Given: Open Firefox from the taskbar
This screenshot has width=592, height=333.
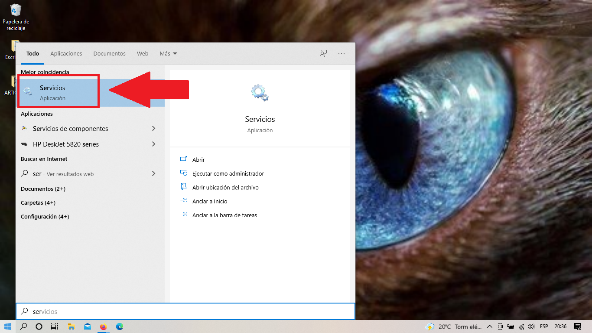Looking at the screenshot, I should pos(103,326).
